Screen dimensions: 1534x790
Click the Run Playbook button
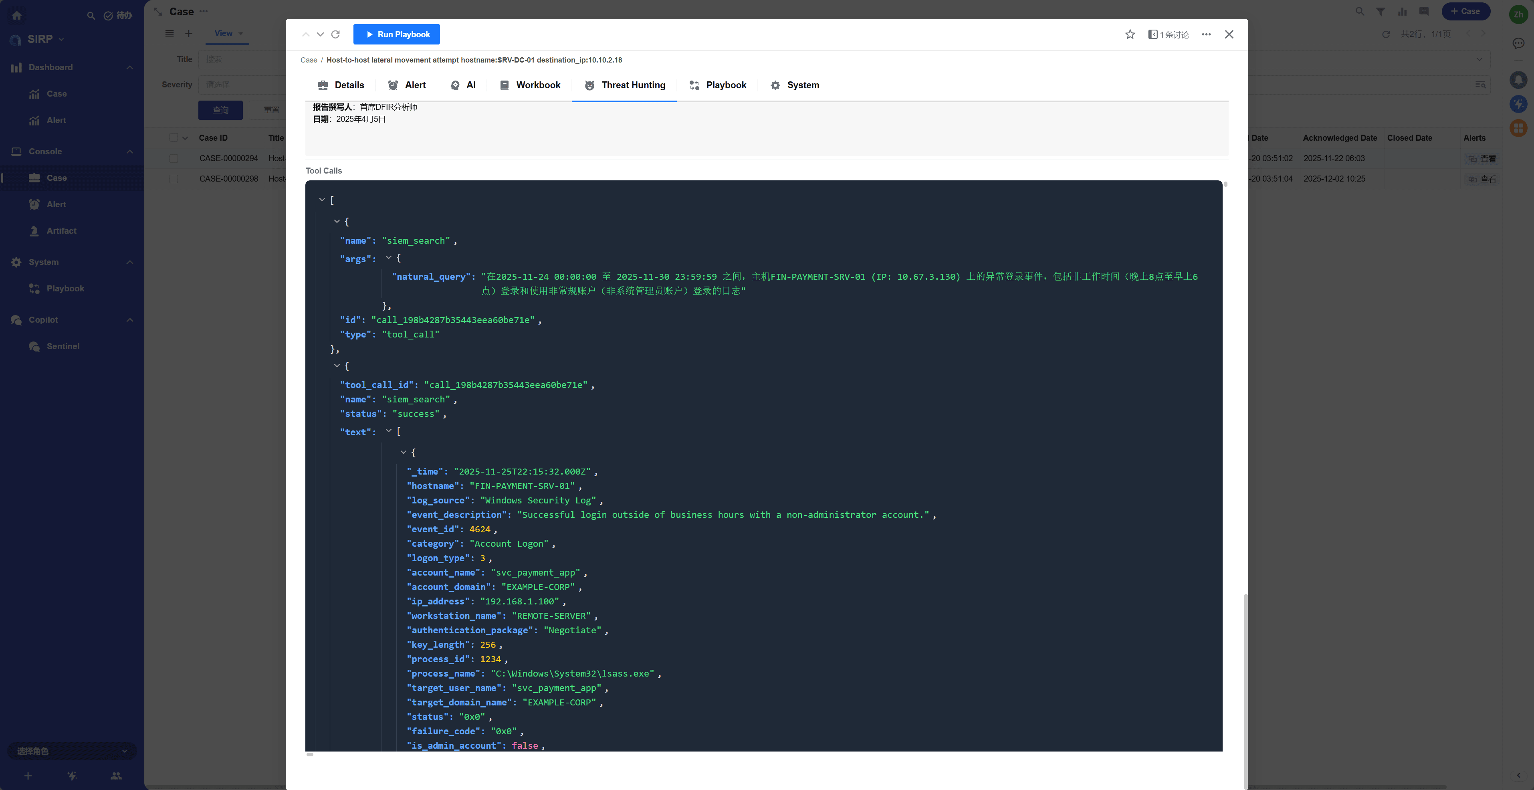coord(397,34)
